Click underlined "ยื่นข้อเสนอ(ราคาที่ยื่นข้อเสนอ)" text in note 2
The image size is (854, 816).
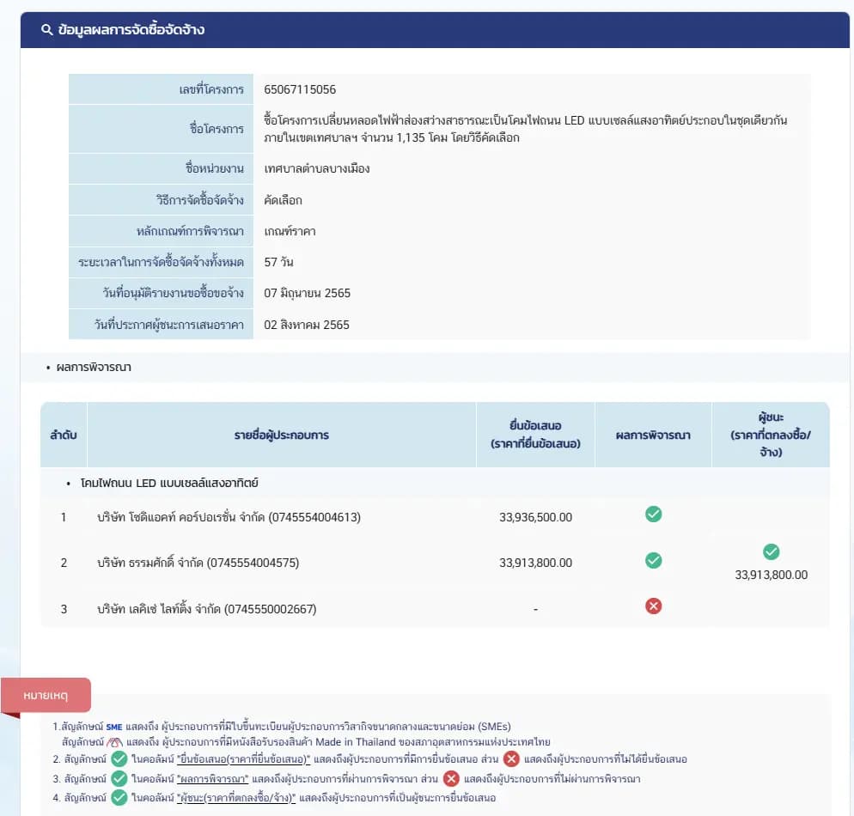(x=242, y=759)
